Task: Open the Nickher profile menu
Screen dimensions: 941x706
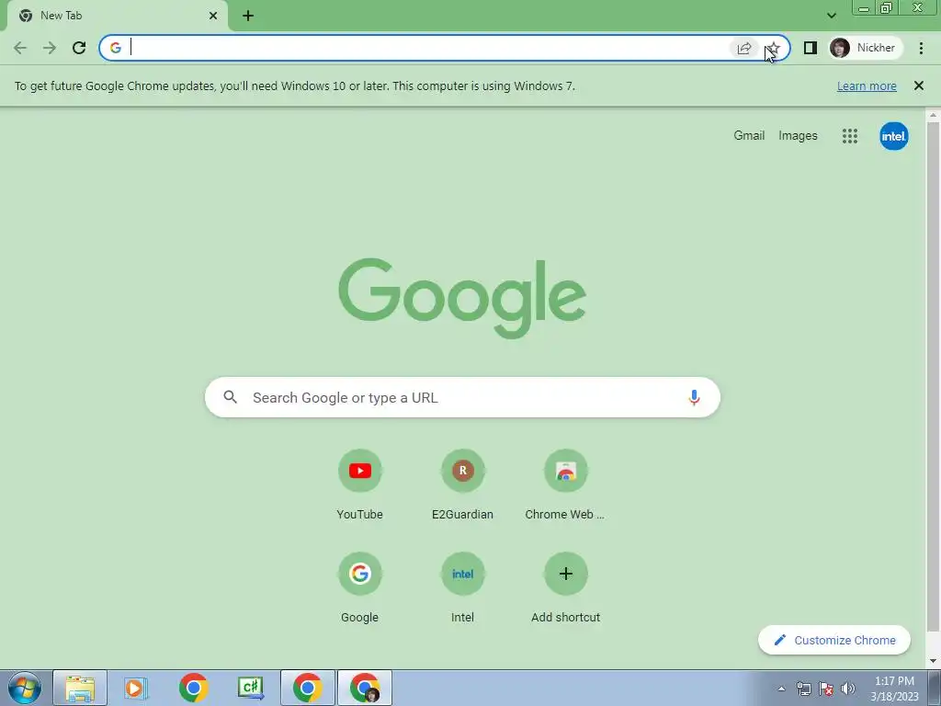Action: click(x=865, y=48)
